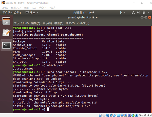The height and width of the screenshot is (117, 152).
Task: Click the terminal title yamada@ubuntu-18: ~
Action: (82, 18)
